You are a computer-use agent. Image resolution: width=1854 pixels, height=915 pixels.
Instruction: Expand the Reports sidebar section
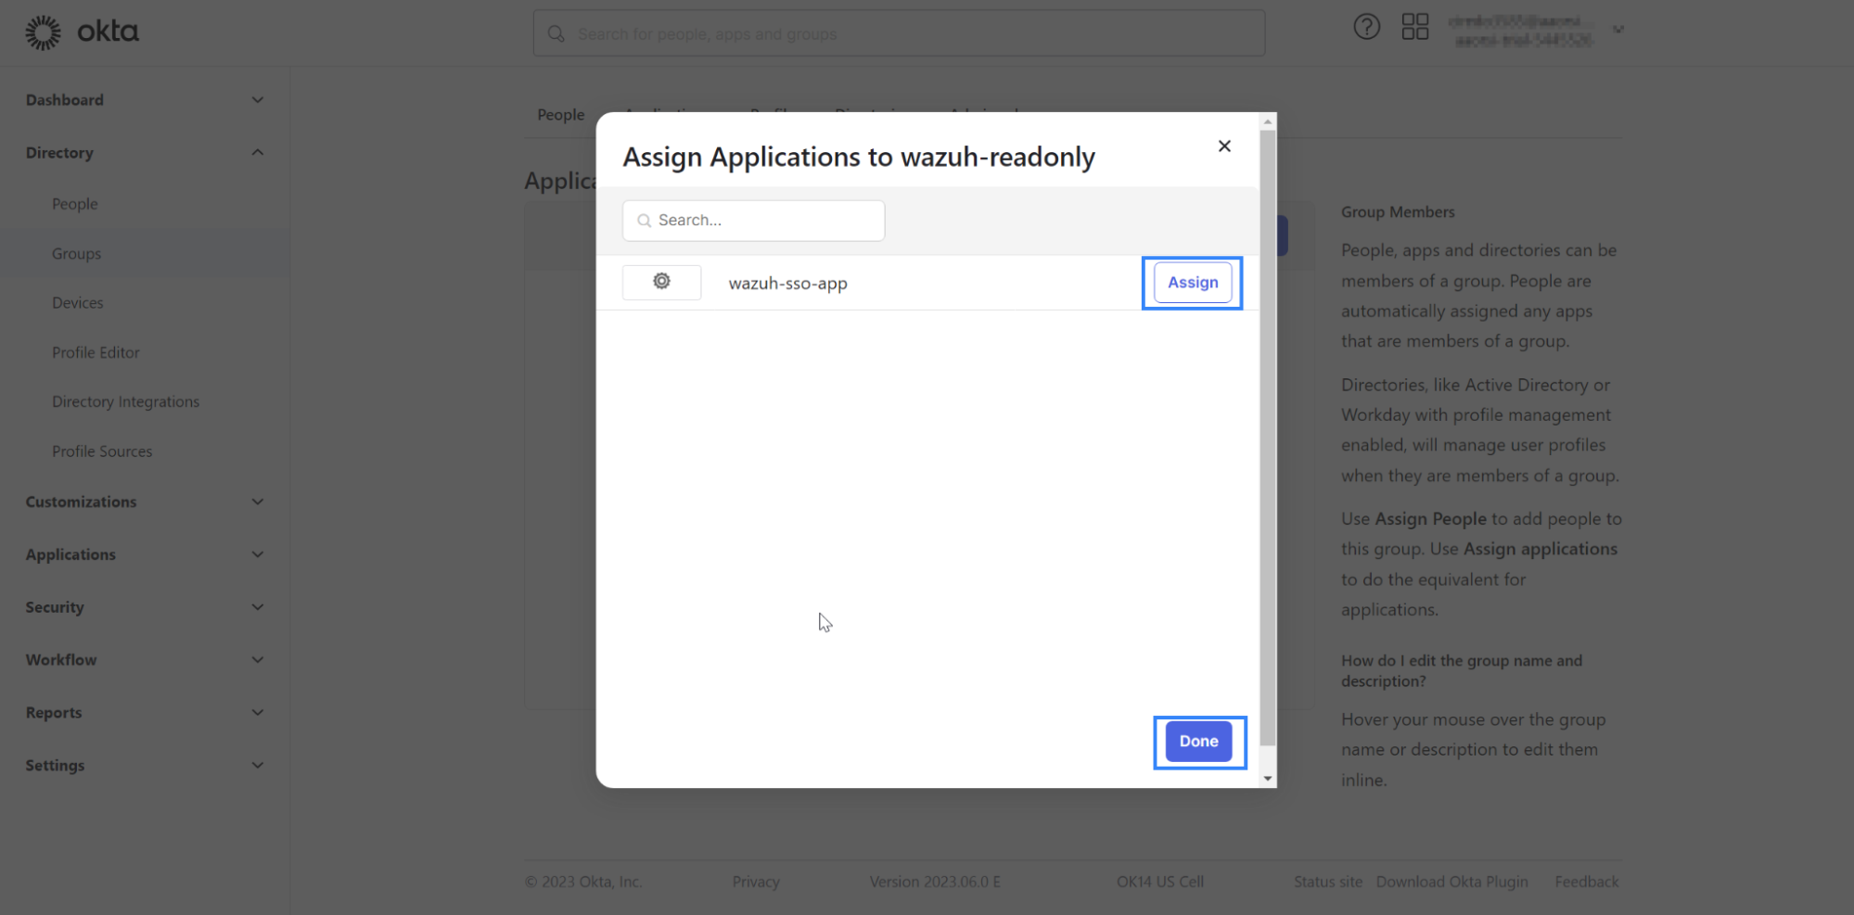258,712
